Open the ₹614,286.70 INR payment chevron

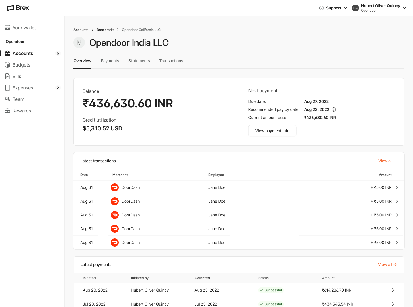(393, 290)
